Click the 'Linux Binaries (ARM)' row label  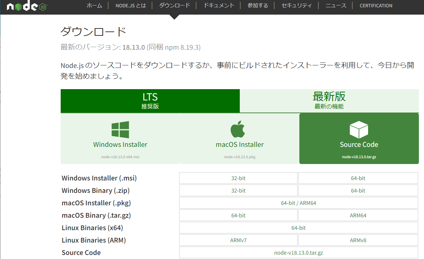click(94, 240)
